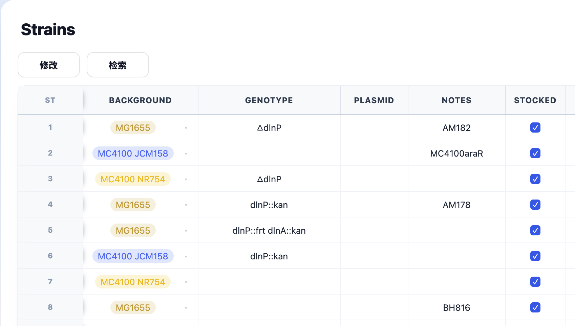575x326 pixels.
Task: Expand background dropdown for strain 8
Action: click(x=186, y=308)
